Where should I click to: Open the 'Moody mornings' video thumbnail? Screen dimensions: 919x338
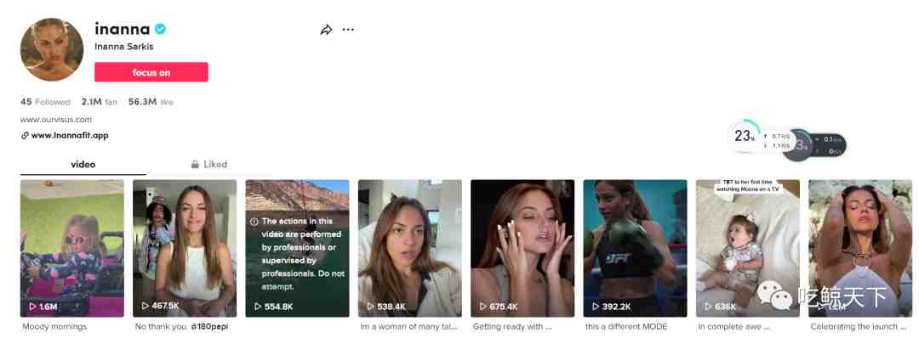pos(72,248)
